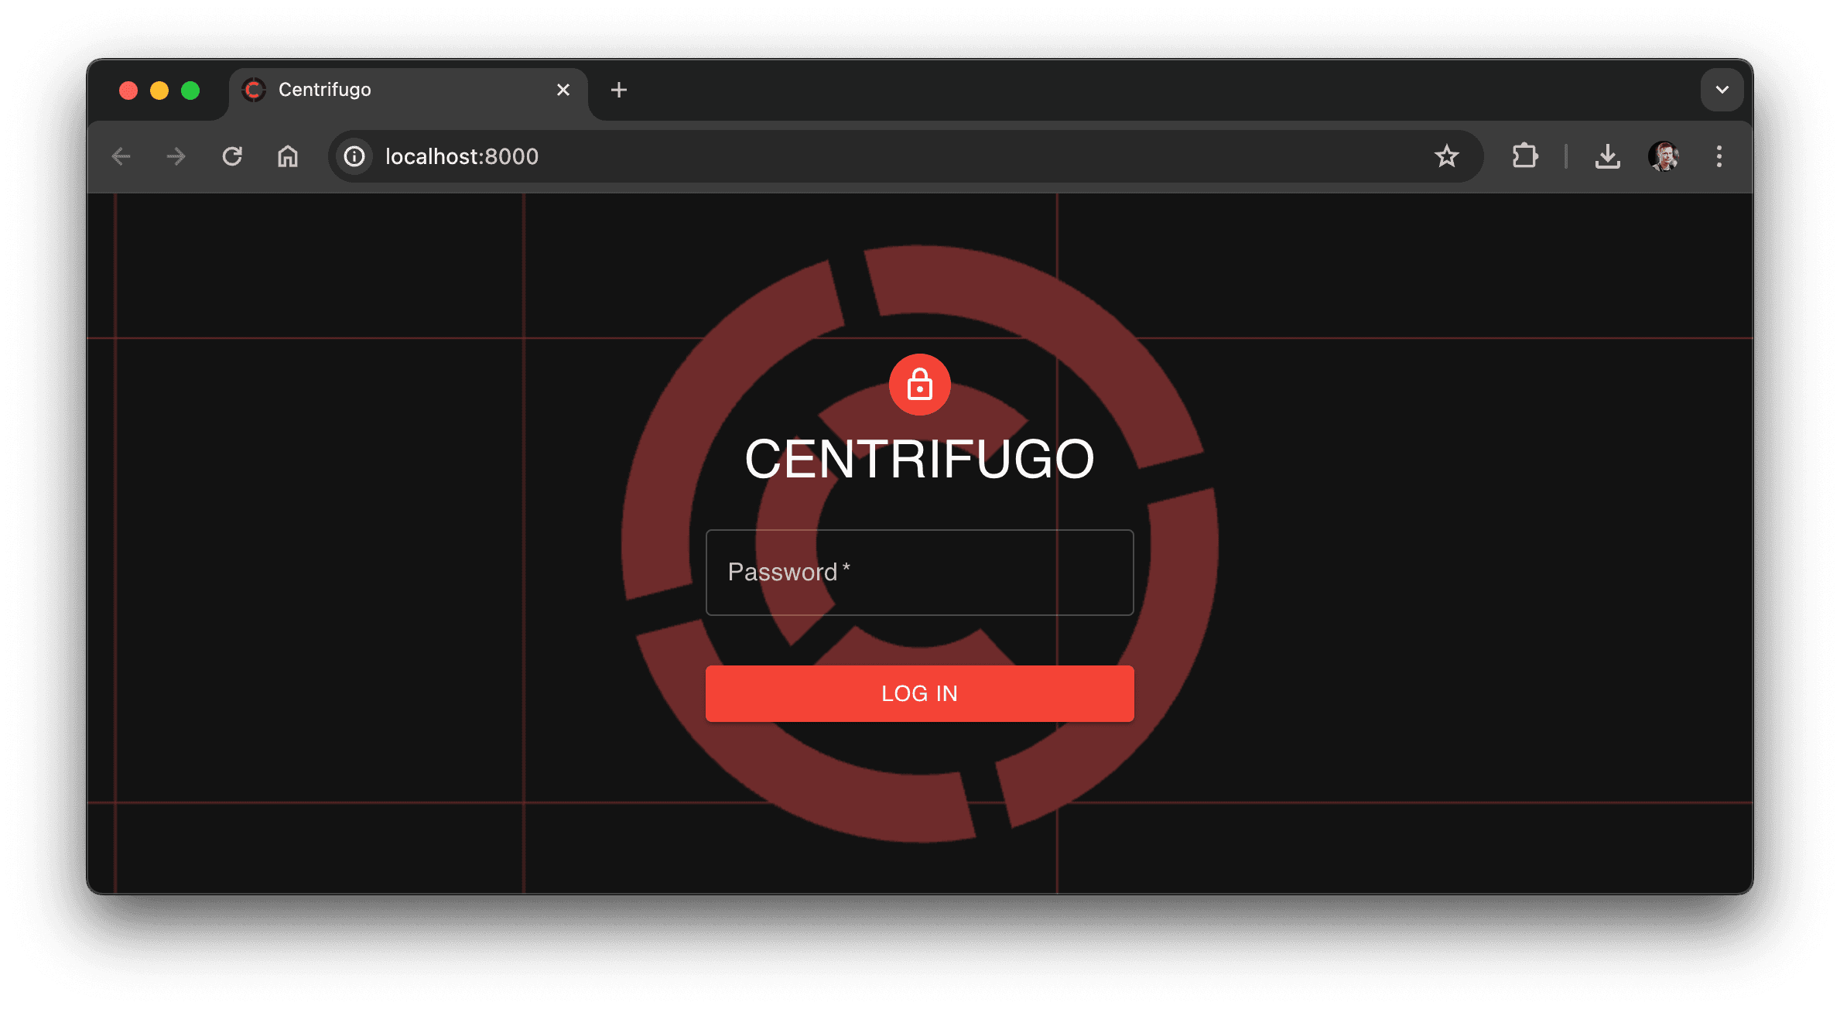Click the green maximize window control
1840x1009 pixels.
190,90
